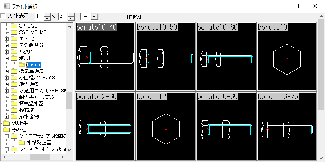
Task: Expand the 消火JWS folder node
Action: click(x=7, y=84)
